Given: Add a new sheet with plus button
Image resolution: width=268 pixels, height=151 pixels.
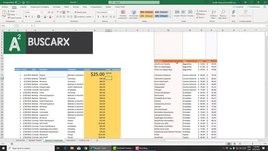Looking at the screenshot, I should click(97, 141).
